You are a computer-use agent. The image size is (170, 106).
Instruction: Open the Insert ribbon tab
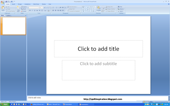[x=14, y=4]
